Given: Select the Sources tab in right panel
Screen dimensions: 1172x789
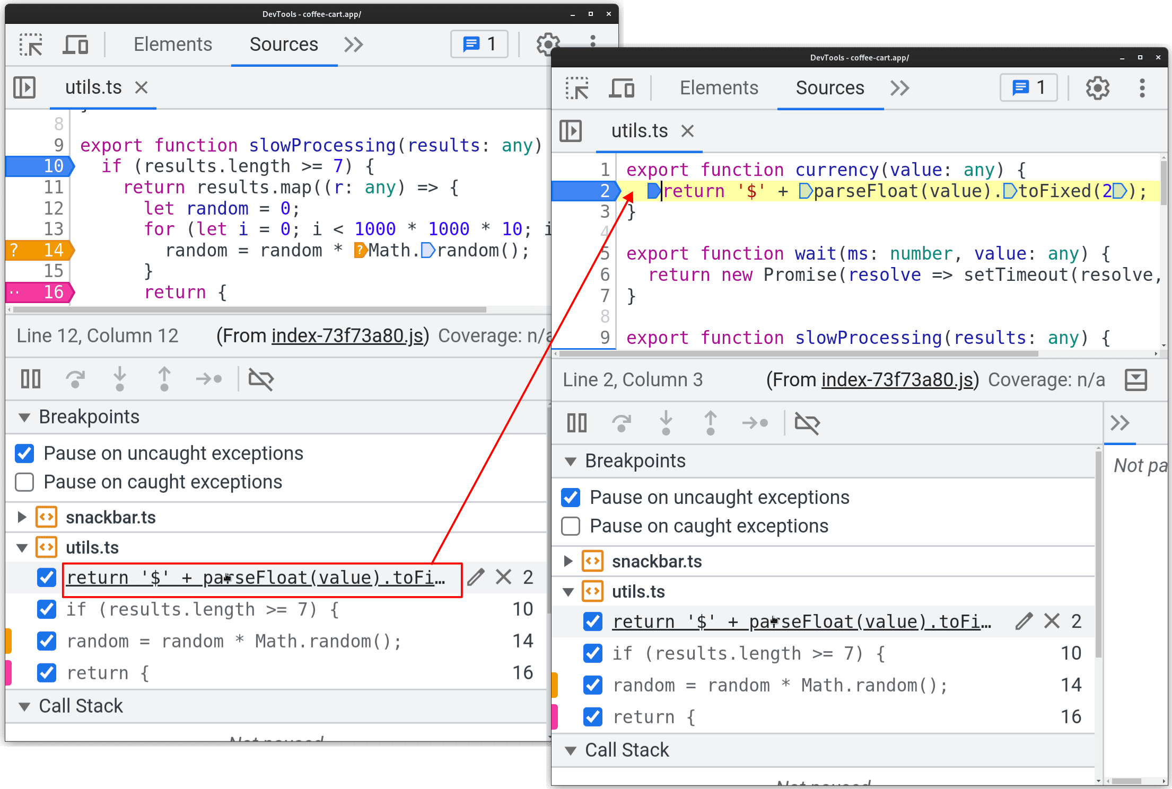Looking at the screenshot, I should 828,88.
